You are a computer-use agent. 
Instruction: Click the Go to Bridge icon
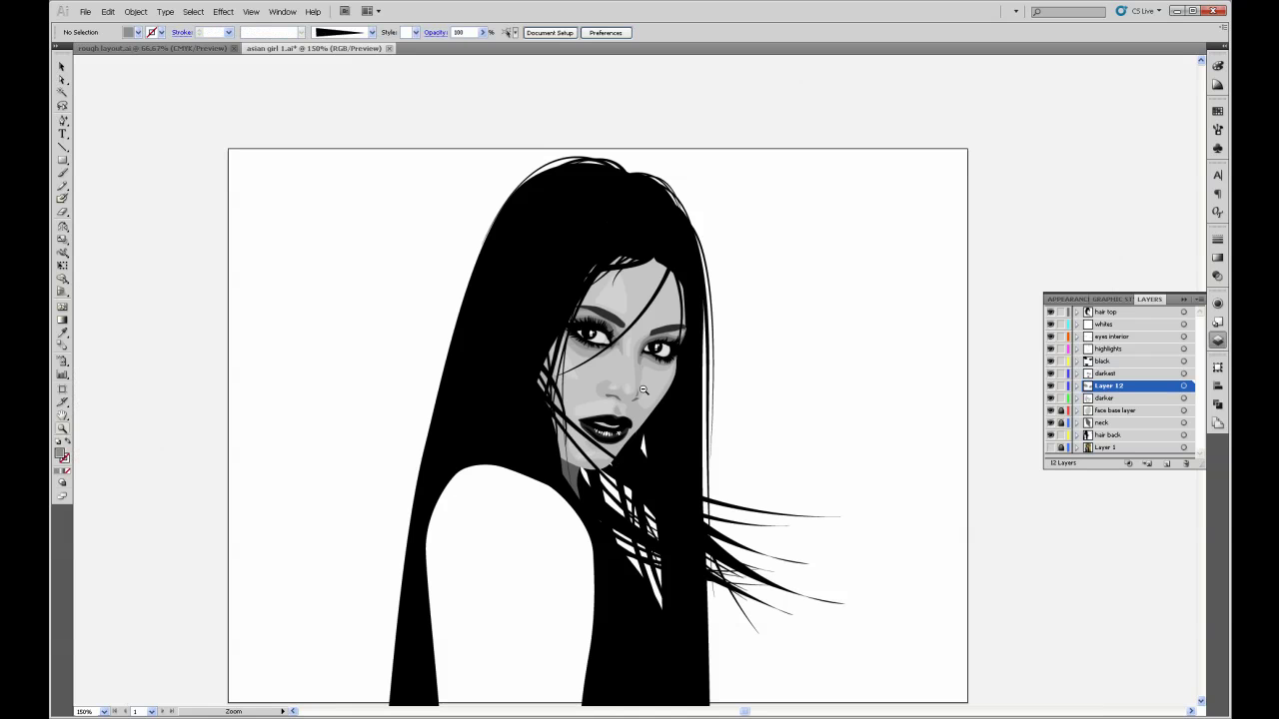tap(345, 11)
